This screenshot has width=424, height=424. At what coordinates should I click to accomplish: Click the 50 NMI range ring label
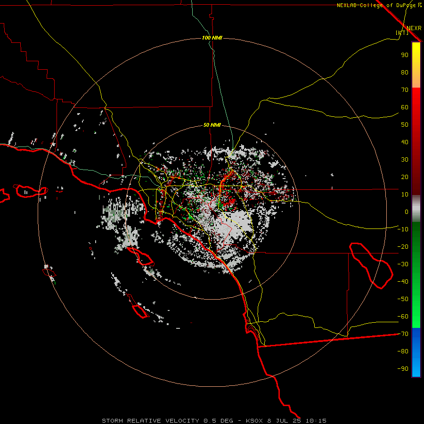pyautogui.click(x=212, y=125)
